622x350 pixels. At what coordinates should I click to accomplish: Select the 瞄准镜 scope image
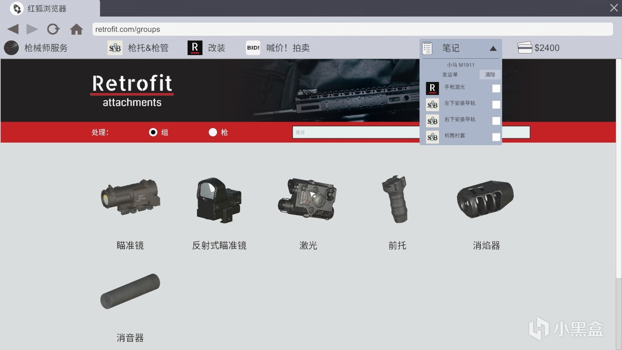click(130, 197)
